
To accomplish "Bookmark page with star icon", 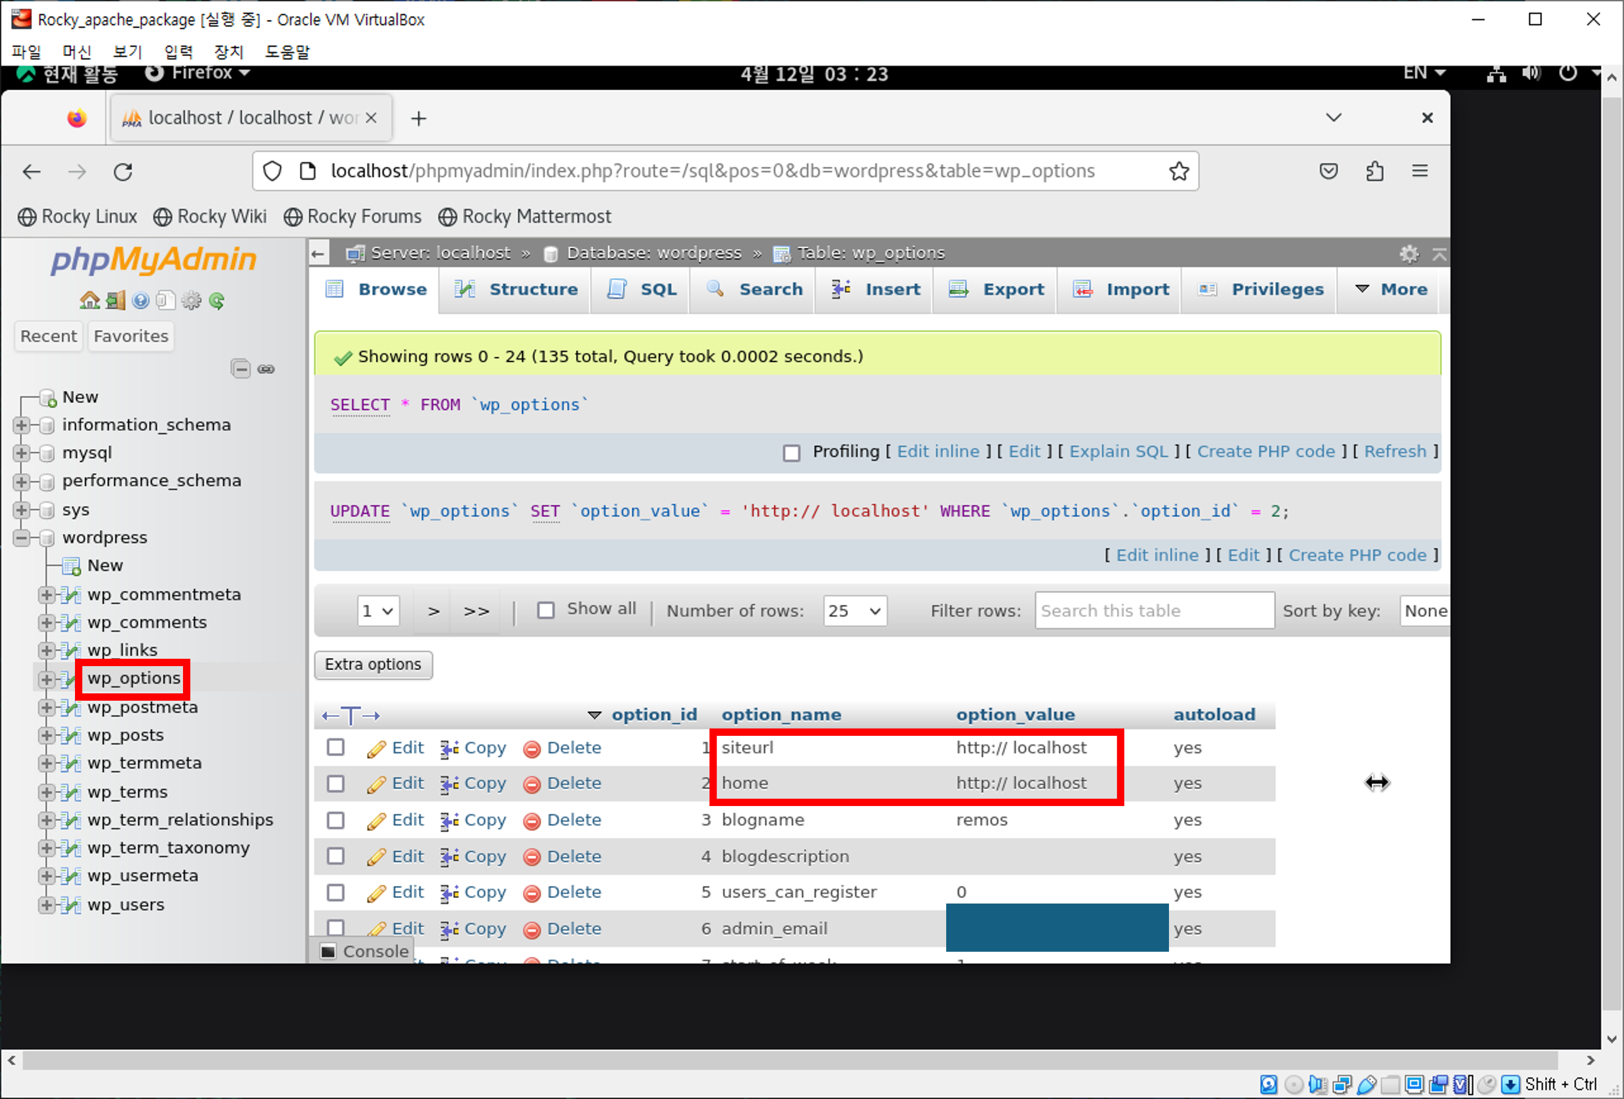I will coord(1179,171).
